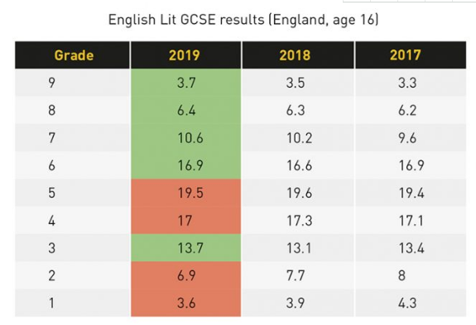This screenshot has width=476, height=325.
Task: Select the 2019 column header
Action: [x=185, y=55]
